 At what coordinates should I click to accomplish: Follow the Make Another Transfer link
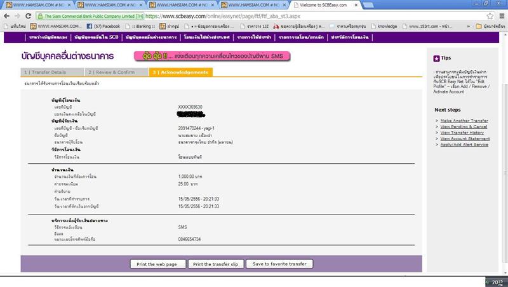point(464,121)
